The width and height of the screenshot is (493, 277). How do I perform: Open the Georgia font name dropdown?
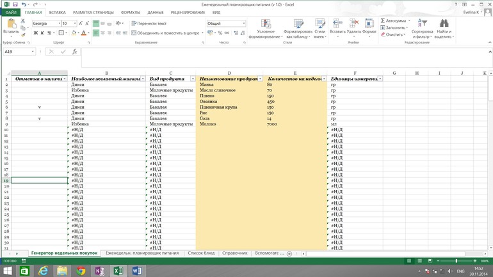pyautogui.click(x=59, y=24)
